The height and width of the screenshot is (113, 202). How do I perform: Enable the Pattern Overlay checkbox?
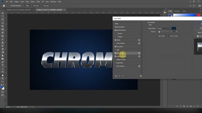[x=116, y=60]
